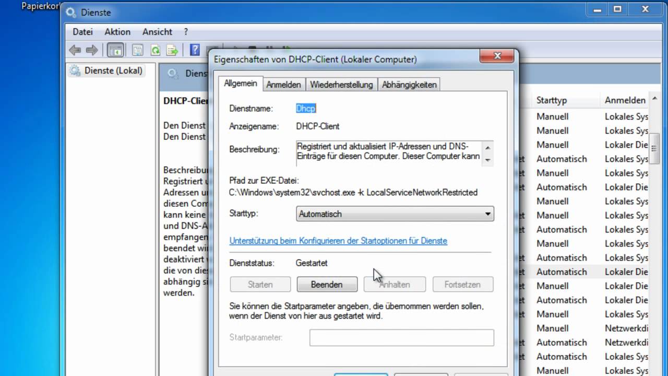Switch to the Allgemein tab
The width and height of the screenshot is (668, 376).
click(241, 84)
